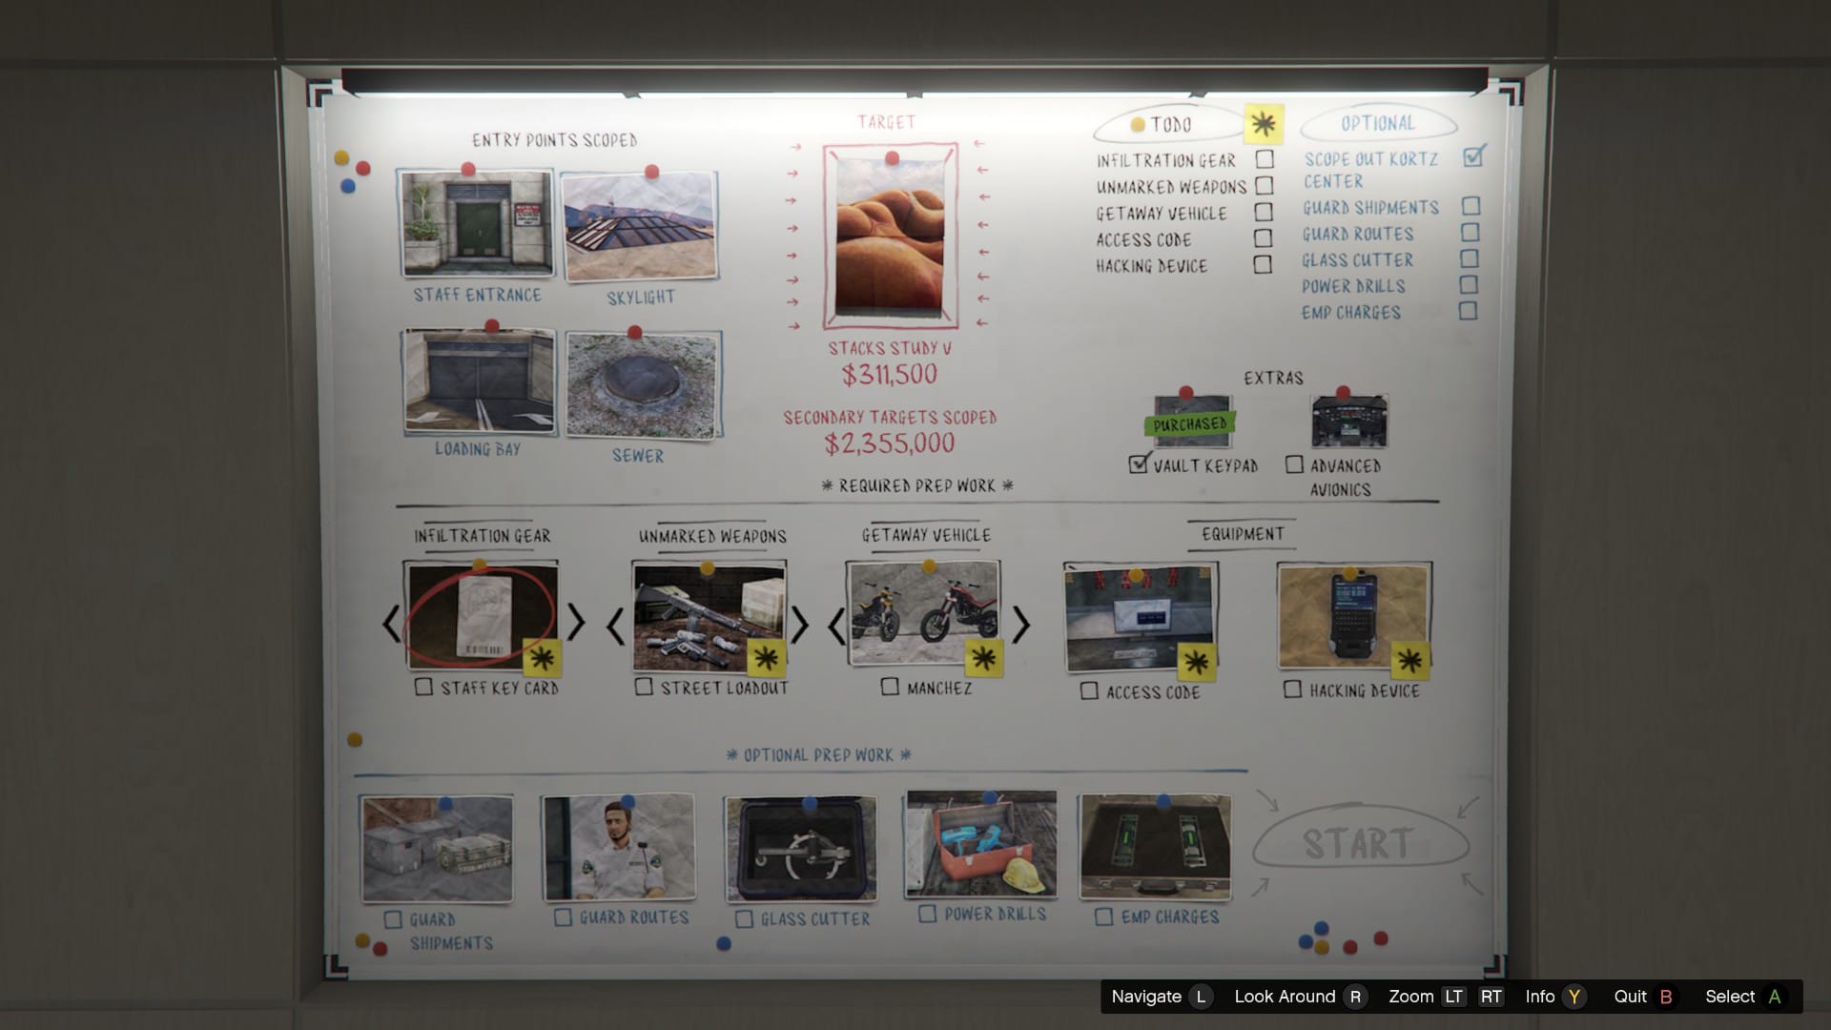Click the Stacks Study V target painting

[891, 237]
